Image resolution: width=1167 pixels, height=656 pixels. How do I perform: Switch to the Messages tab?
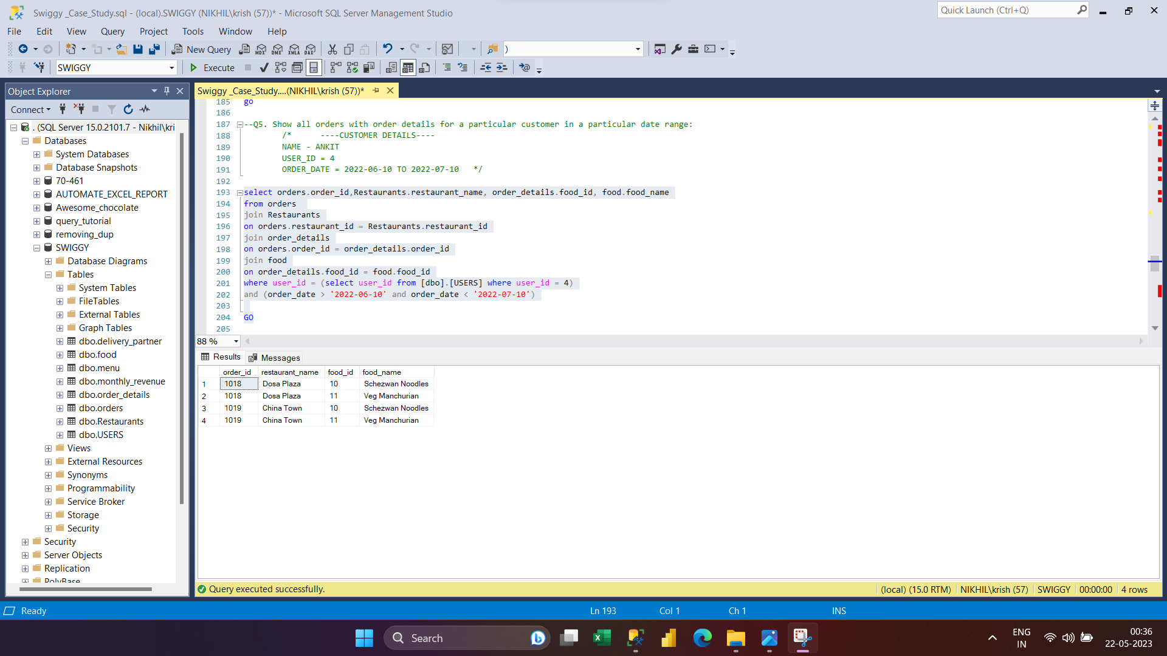[275, 358]
